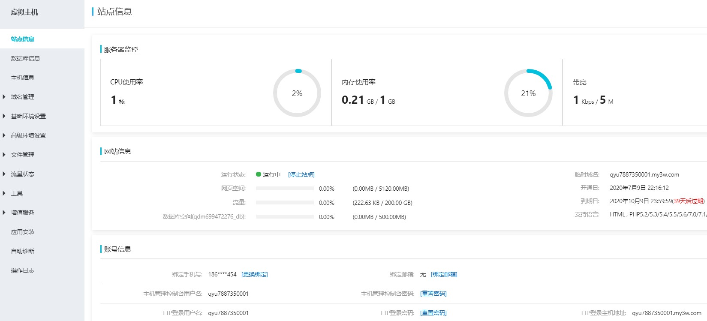The height and width of the screenshot is (321, 707).
Task: Click the web space value (0.00MB / 5120.00MB)
Action: 381,189
